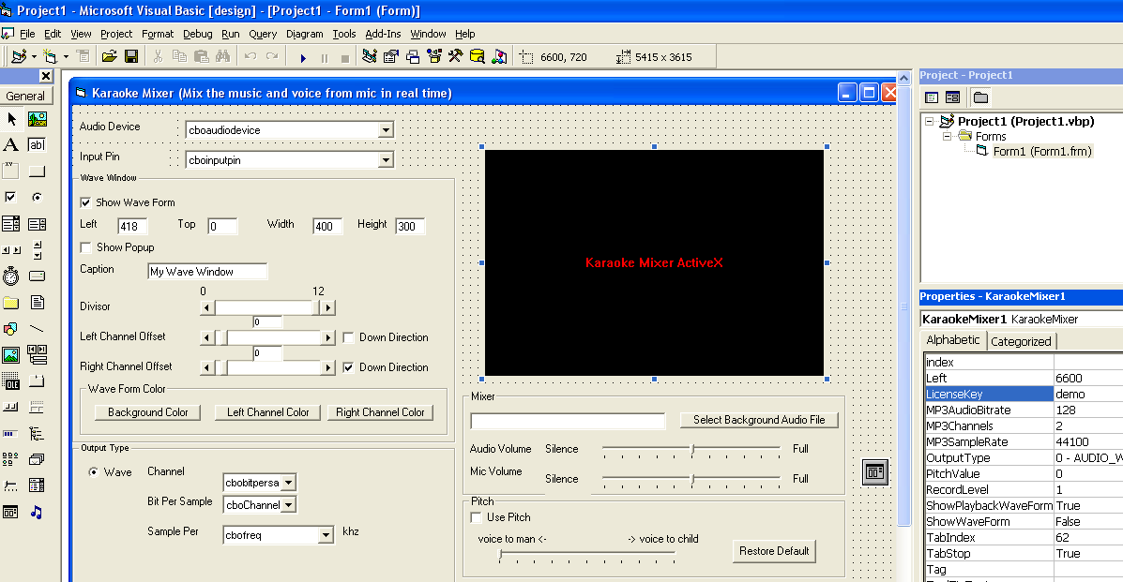
Task: Select the Wave output type radio button
Action: (x=94, y=472)
